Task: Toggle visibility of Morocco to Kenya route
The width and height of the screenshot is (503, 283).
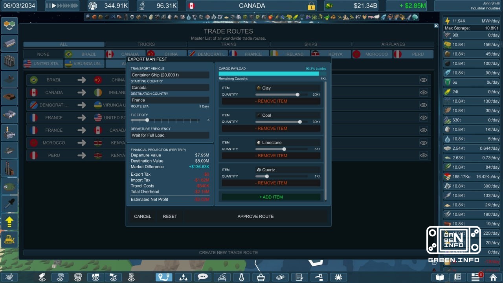Action: (423, 143)
